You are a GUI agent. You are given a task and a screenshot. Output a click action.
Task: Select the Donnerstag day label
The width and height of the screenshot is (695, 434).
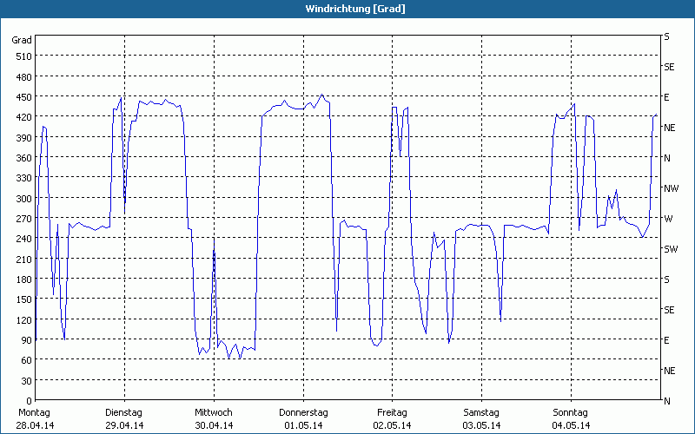(303, 412)
